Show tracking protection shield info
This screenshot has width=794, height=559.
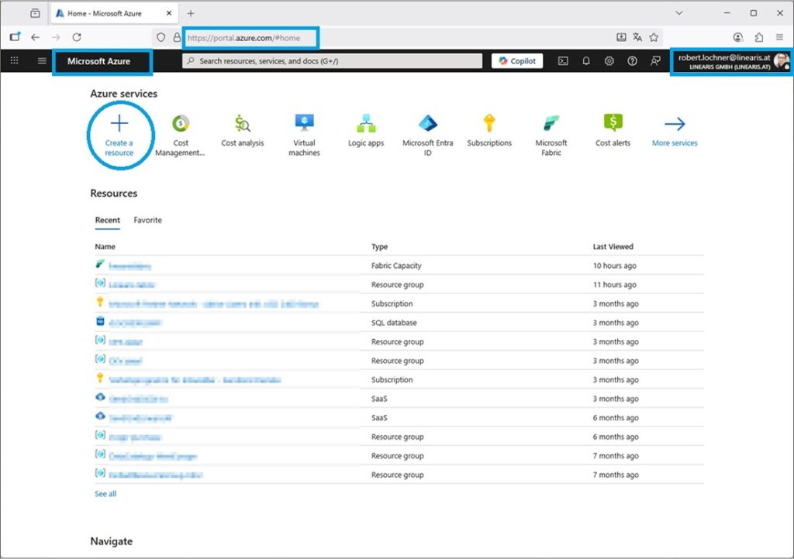pyautogui.click(x=161, y=37)
